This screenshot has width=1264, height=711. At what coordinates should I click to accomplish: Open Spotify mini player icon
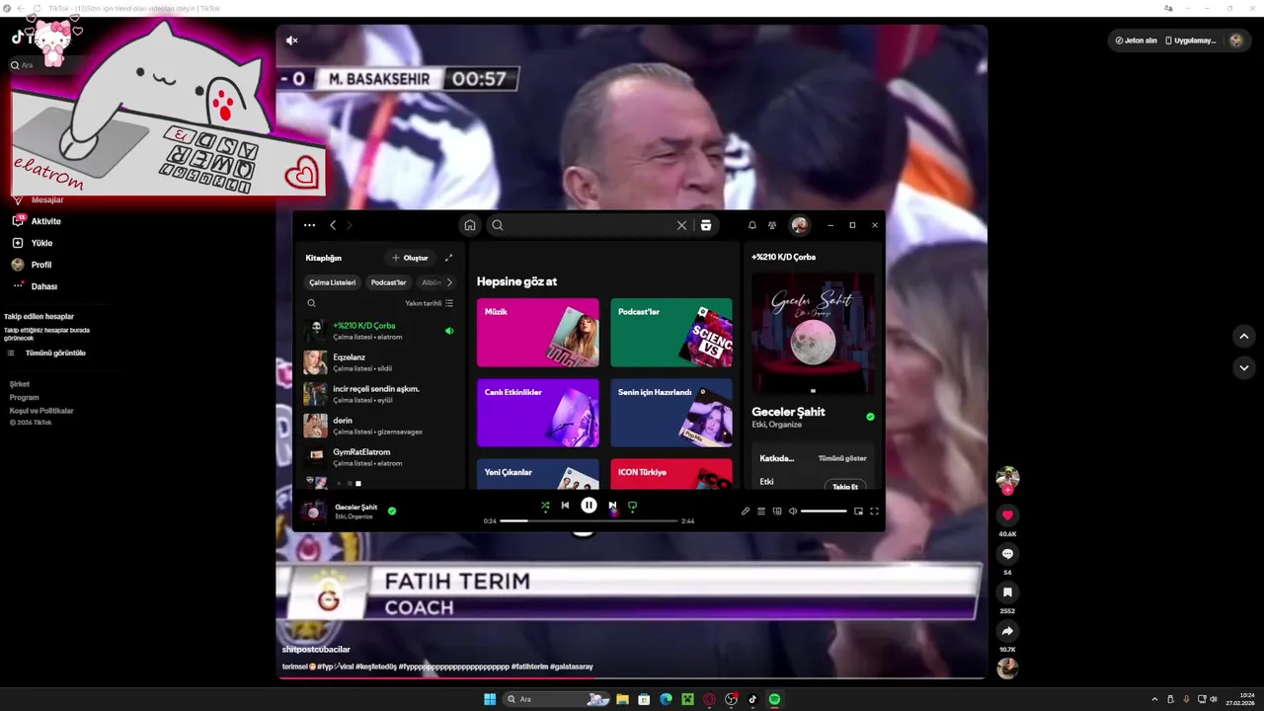point(858,512)
